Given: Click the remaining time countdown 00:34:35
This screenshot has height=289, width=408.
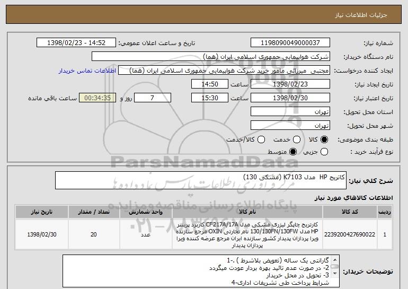Looking at the screenshot, I should click(97, 98).
